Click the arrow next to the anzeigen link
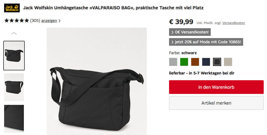Image resolution: width=267 pixels, height=135 pixels. click(x=60, y=21)
